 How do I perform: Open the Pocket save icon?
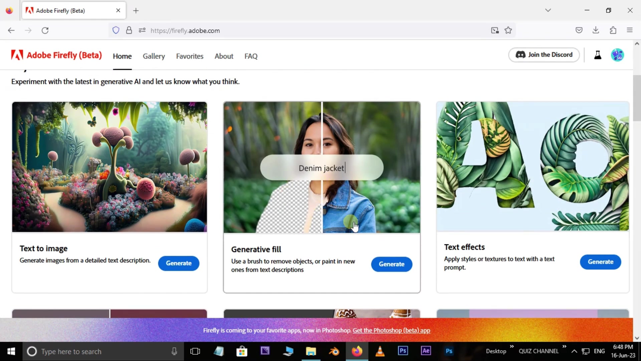579,30
